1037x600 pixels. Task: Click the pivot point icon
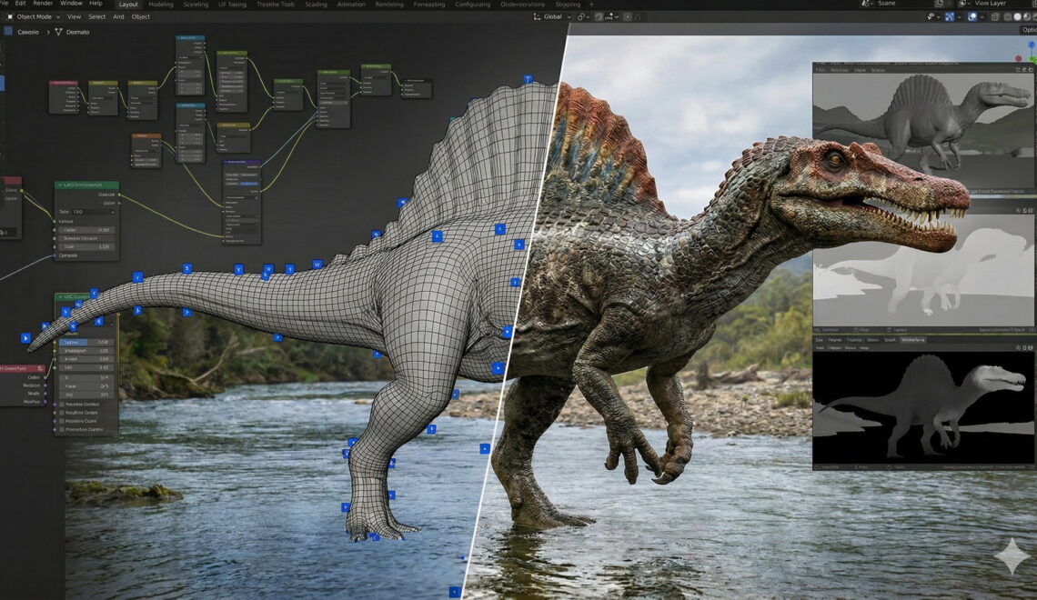point(582,16)
